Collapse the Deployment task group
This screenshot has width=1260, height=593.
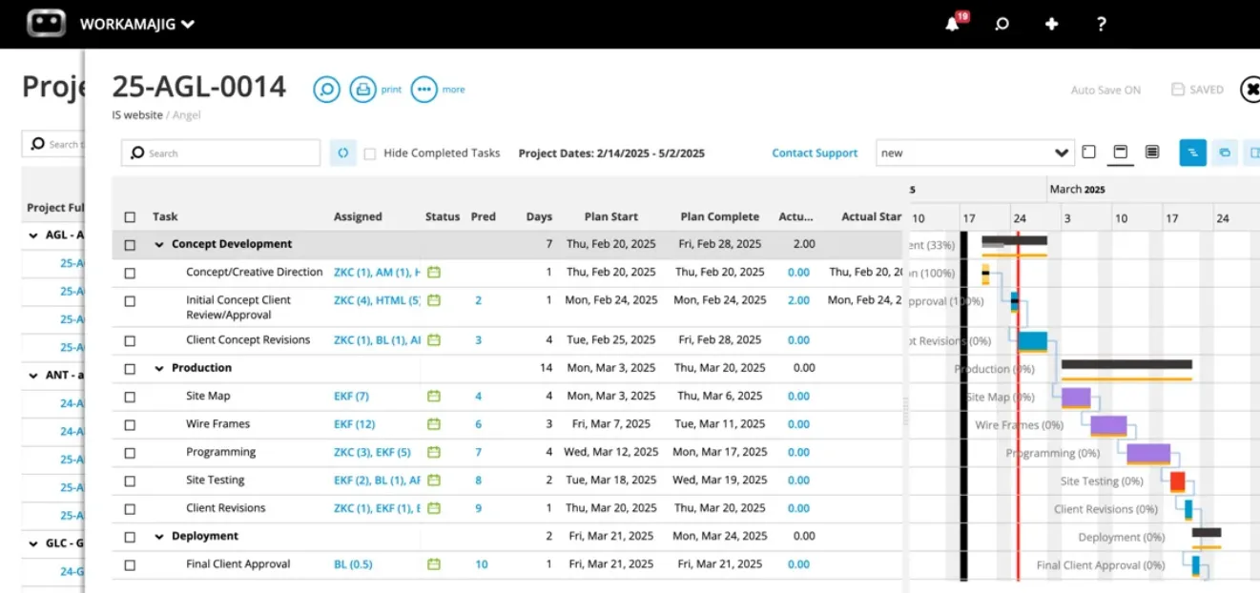click(x=159, y=537)
